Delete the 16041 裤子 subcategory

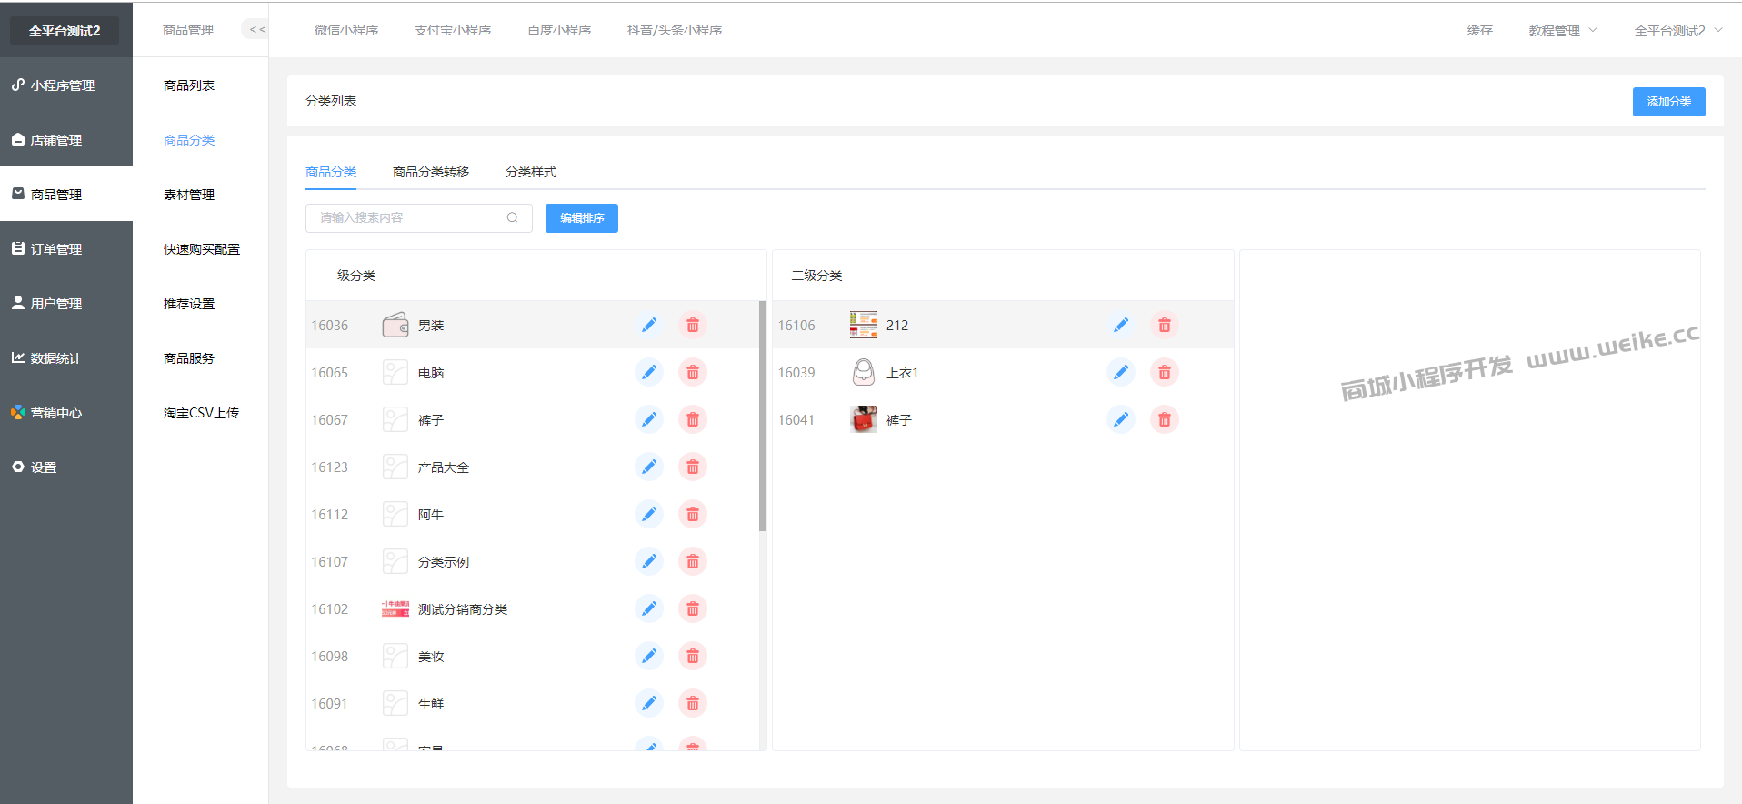[1165, 419]
